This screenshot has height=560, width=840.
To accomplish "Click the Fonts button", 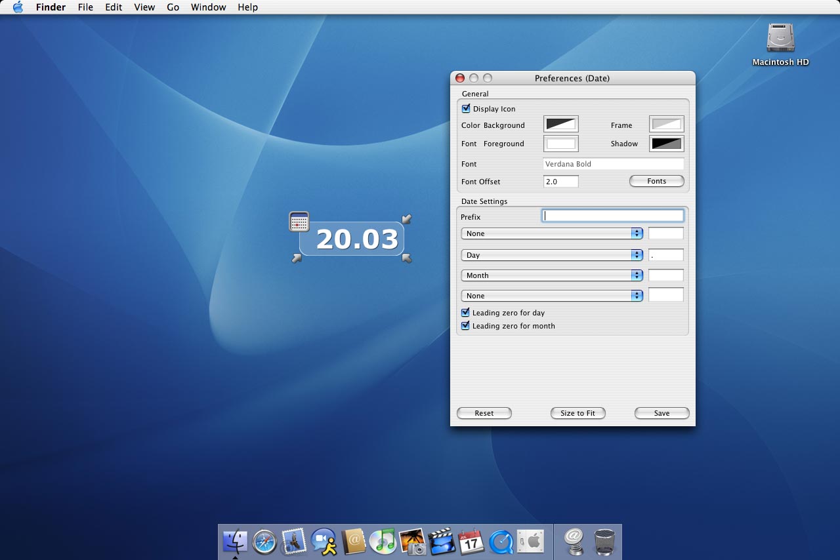I will point(656,181).
